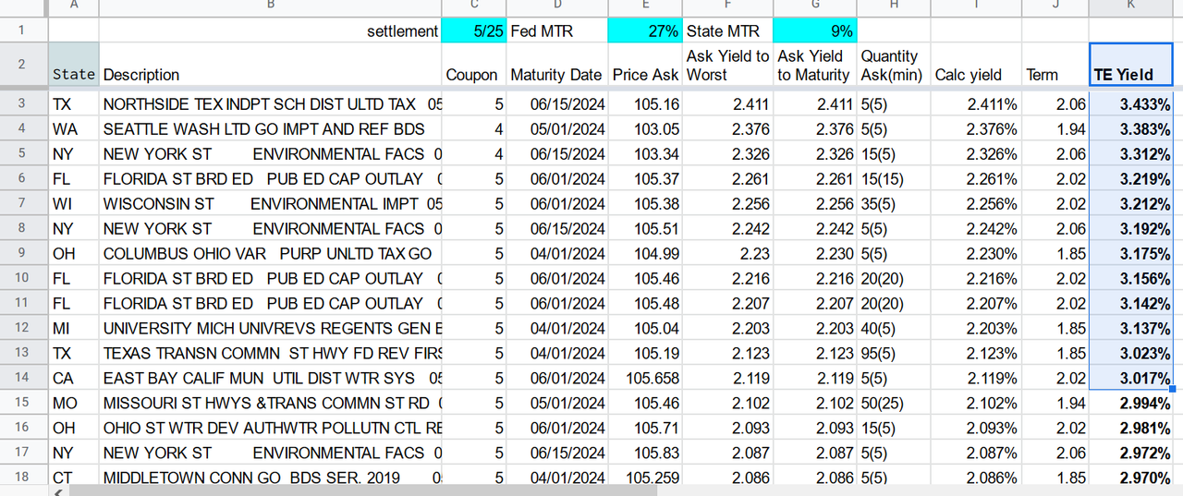Select Ask Yield to Worst 2.23
Viewport: 1183px width, 496px height.
point(727,254)
